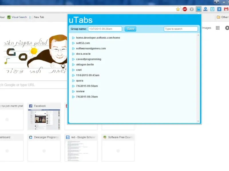This screenshot has height=171, width=229.
Task: Click the Save button in uTabs
Action: coord(130,29)
